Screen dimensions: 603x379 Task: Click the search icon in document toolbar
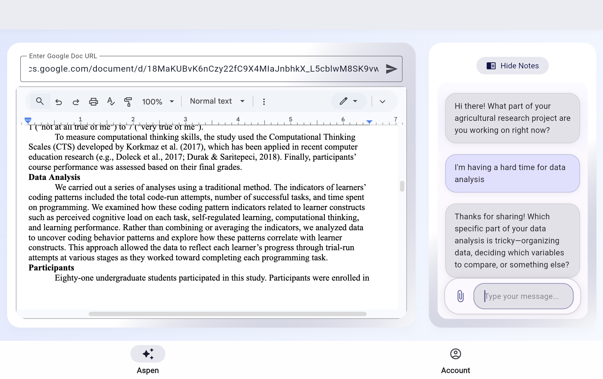40,101
